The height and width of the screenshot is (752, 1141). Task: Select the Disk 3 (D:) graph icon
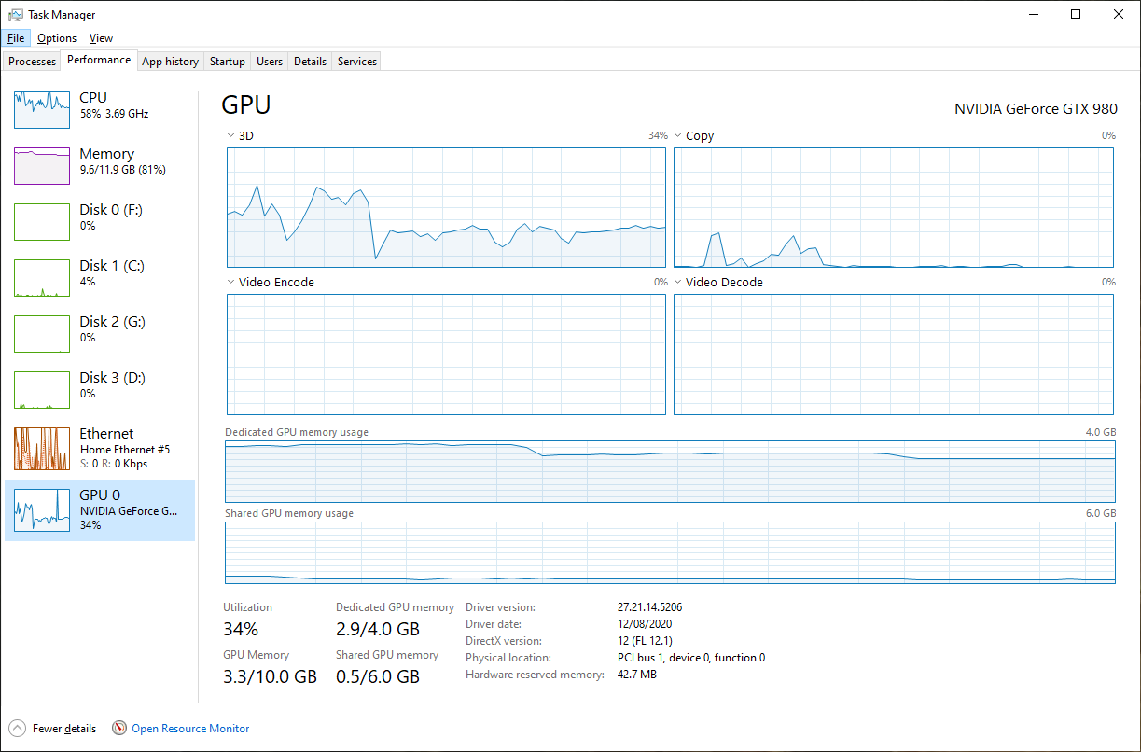[42, 390]
